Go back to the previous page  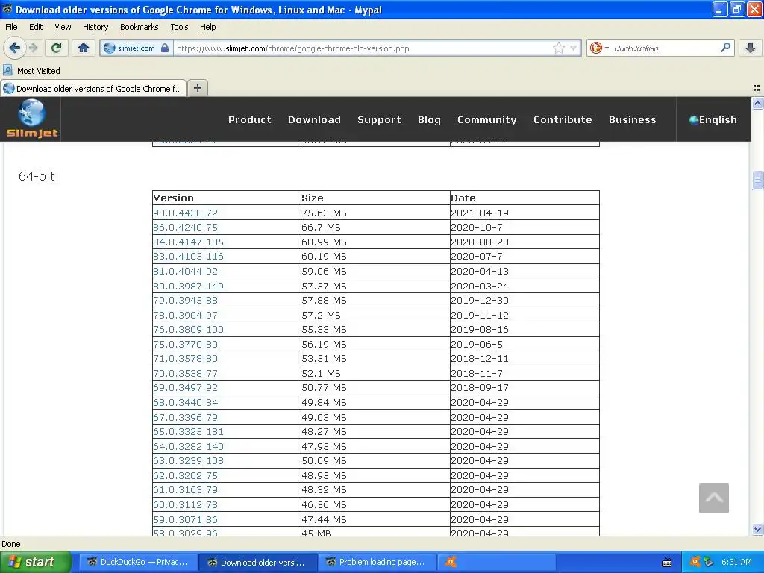15,48
